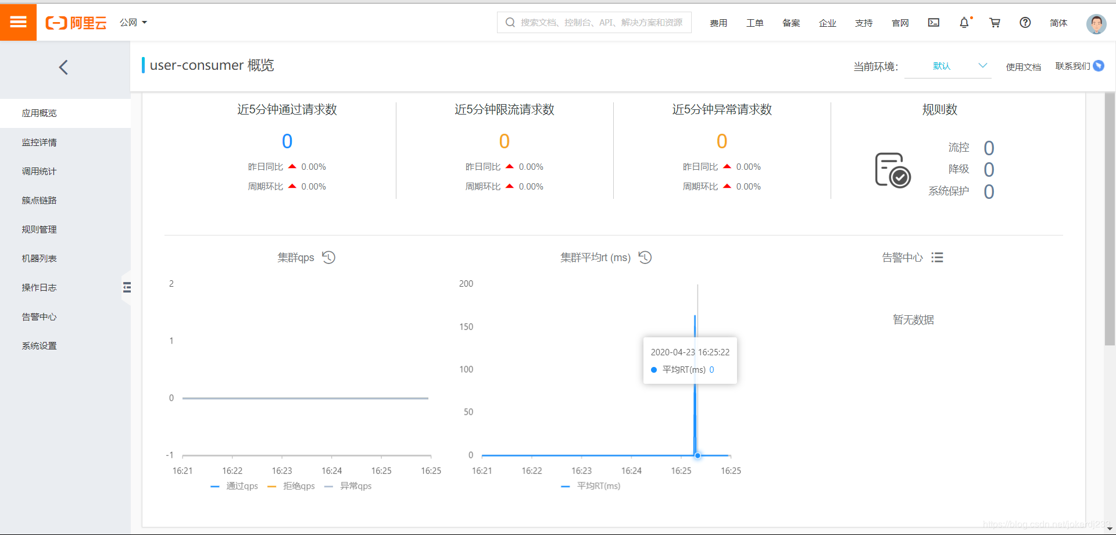The height and width of the screenshot is (535, 1116).
Task: Go to 监控详情 in sidebar
Action: tap(40, 142)
